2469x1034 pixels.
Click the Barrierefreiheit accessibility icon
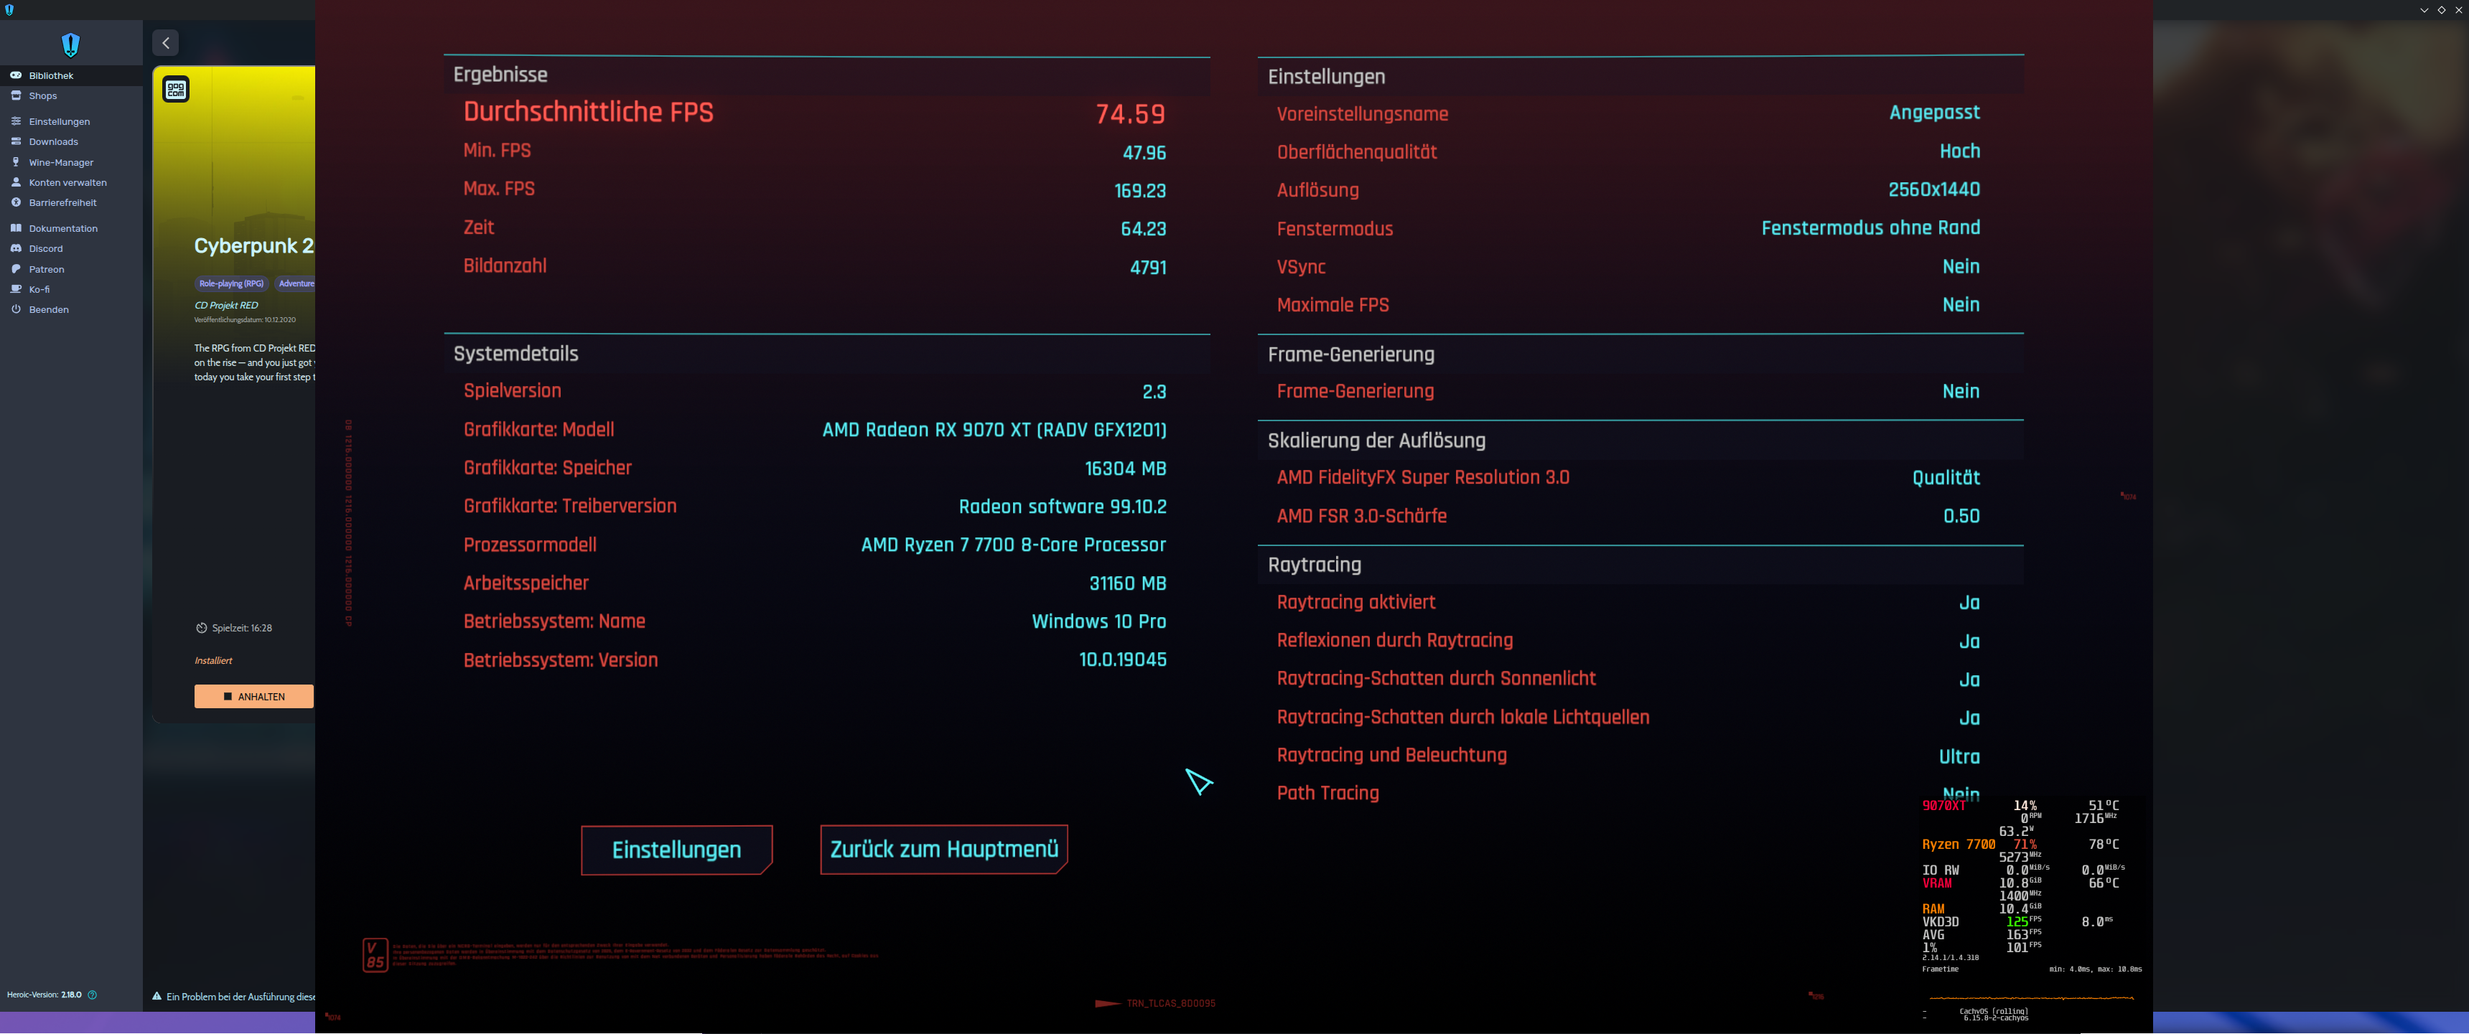pos(17,202)
